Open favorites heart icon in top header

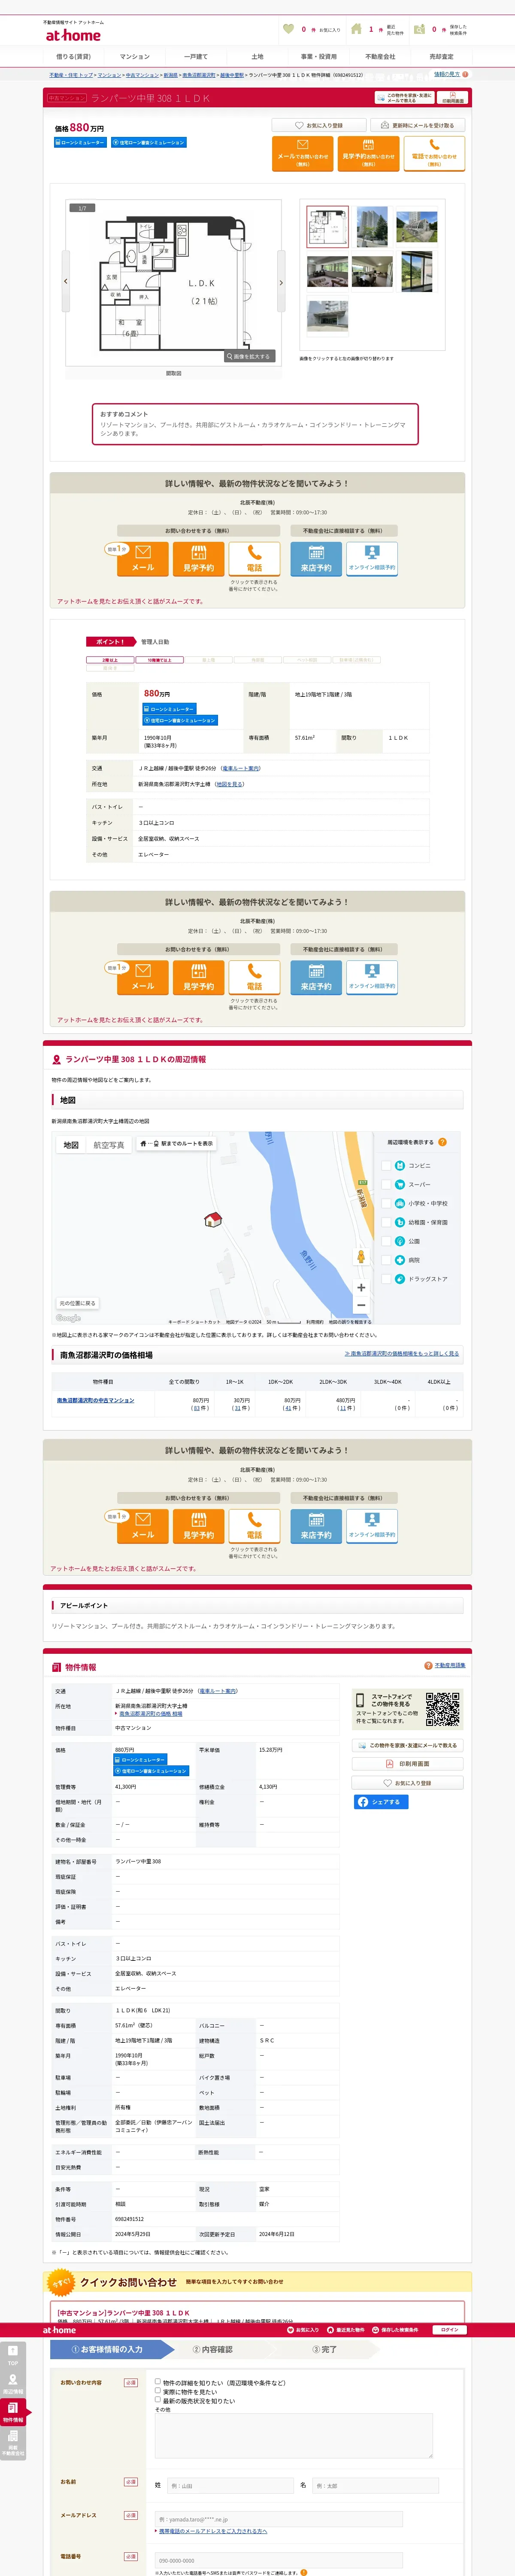coord(289,29)
